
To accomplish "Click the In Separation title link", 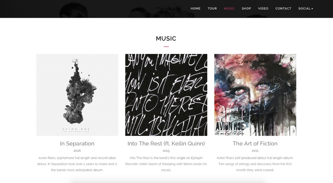I will click(77, 144).
